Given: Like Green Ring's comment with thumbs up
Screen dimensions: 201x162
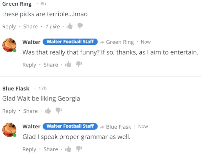Looking at the screenshot, I should point(70,26).
